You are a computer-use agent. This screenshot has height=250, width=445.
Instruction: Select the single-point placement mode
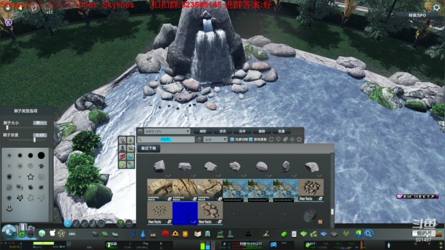67,223
